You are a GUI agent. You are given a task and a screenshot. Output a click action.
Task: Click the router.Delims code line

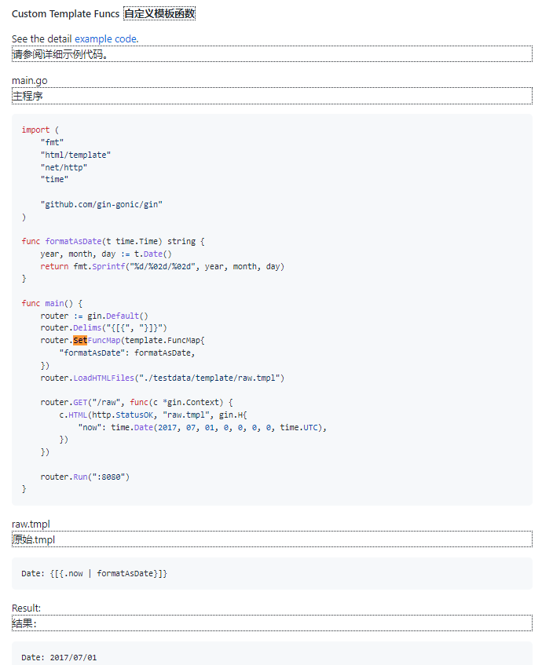click(x=104, y=327)
